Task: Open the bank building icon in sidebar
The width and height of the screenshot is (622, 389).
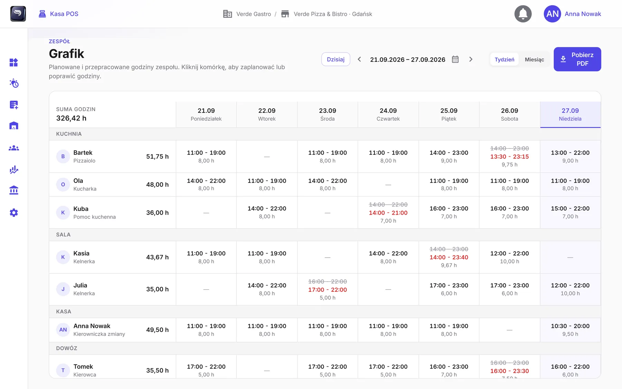Action: 14,190
